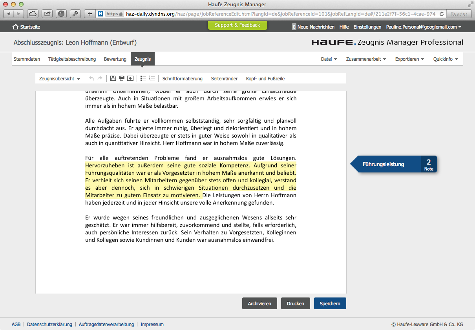The height and width of the screenshot is (330, 475).
Task: Insert a bulleted list
Action: (143, 78)
